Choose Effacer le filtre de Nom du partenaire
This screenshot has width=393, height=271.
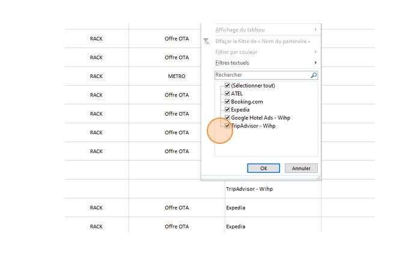click(261, 41)
